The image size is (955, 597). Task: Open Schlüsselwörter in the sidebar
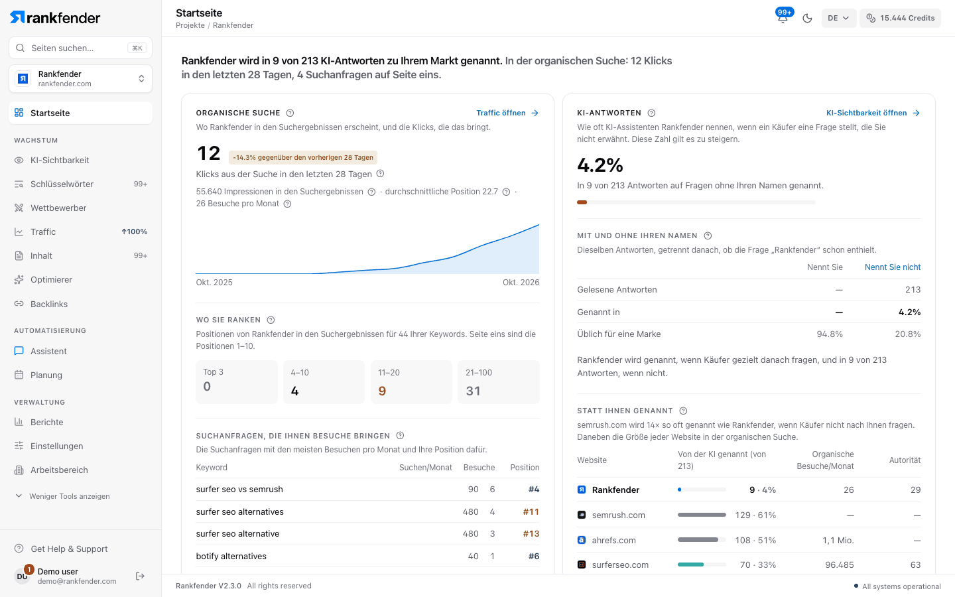point(80,184)
